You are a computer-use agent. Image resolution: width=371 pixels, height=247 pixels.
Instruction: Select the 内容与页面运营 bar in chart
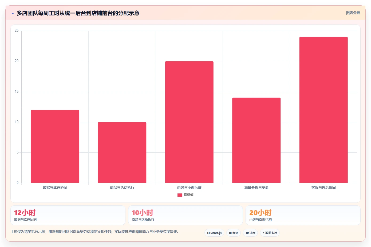189,122
